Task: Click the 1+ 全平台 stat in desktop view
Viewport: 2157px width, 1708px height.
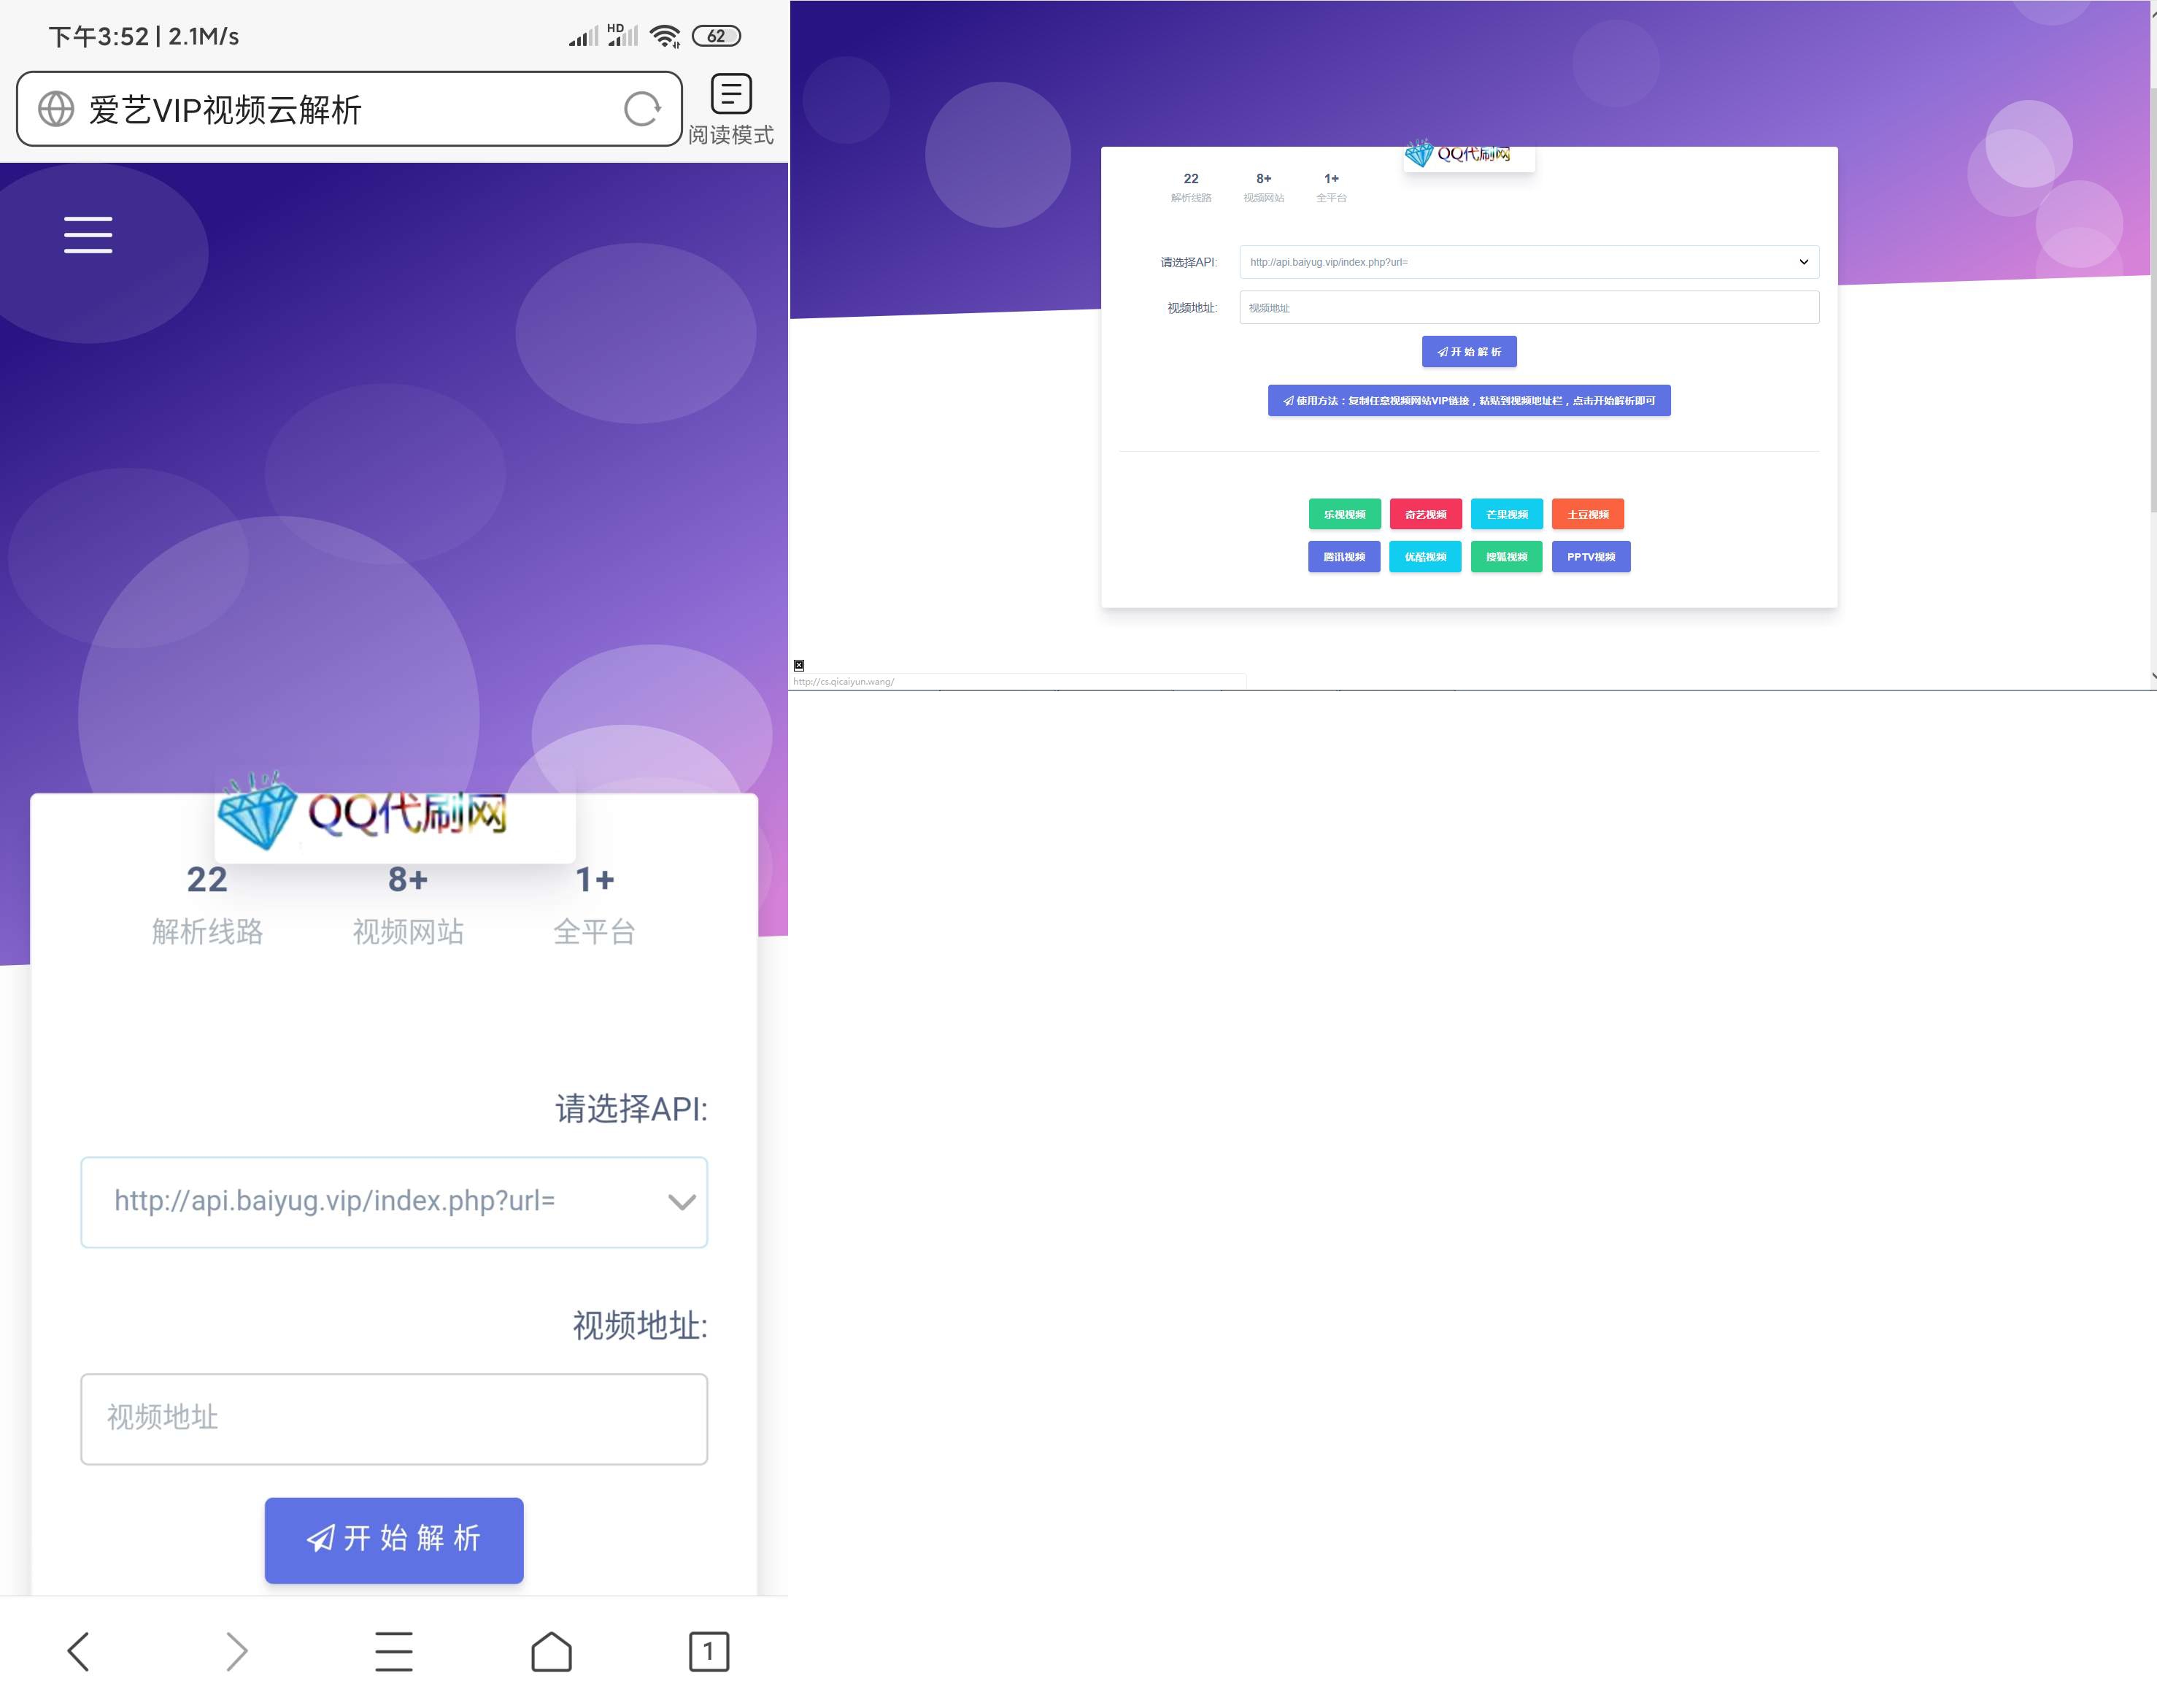Action: (x=1330, y=187)
